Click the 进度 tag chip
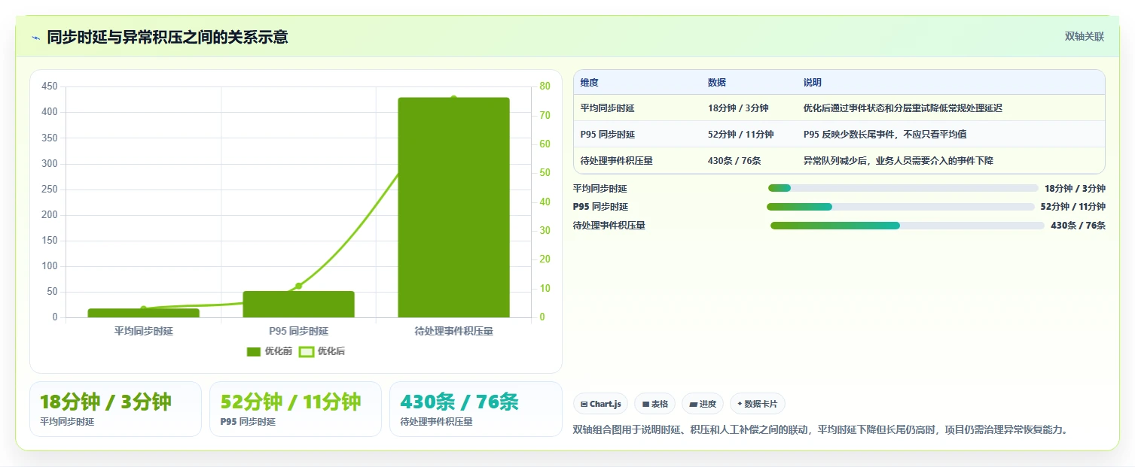1135x467 pixels. [703, 404]
